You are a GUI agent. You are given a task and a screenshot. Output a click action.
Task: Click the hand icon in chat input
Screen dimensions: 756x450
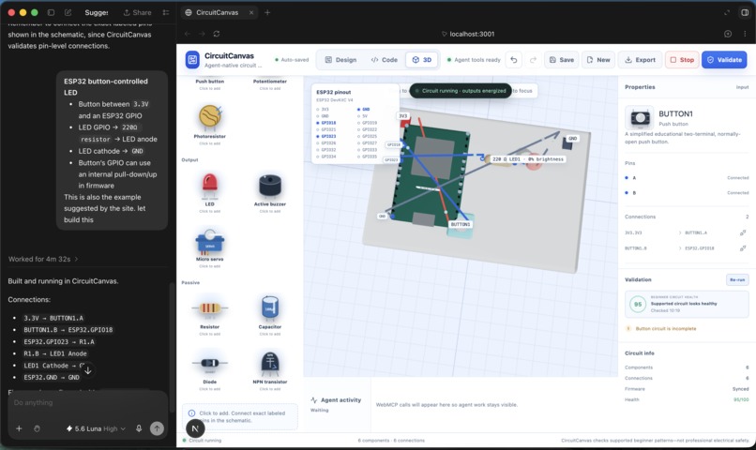(x=37, y=428)
